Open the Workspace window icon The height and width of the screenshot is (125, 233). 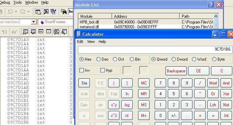38,12
